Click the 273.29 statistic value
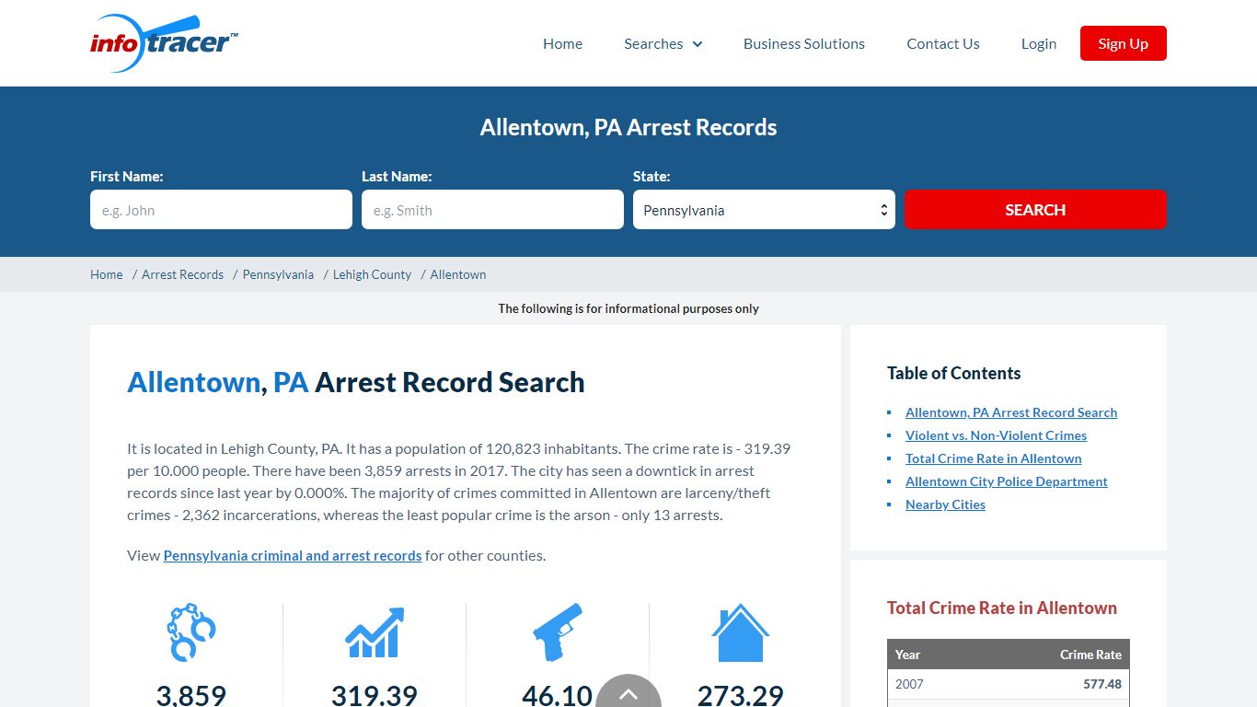Screen dimensions: 1257x707 741,695
